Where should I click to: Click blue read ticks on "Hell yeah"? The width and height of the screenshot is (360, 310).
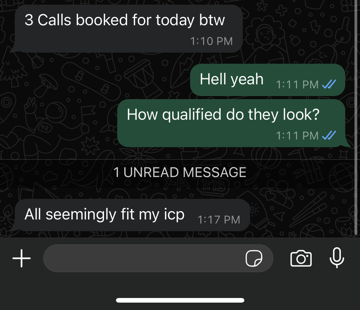[x=329, y=84]
